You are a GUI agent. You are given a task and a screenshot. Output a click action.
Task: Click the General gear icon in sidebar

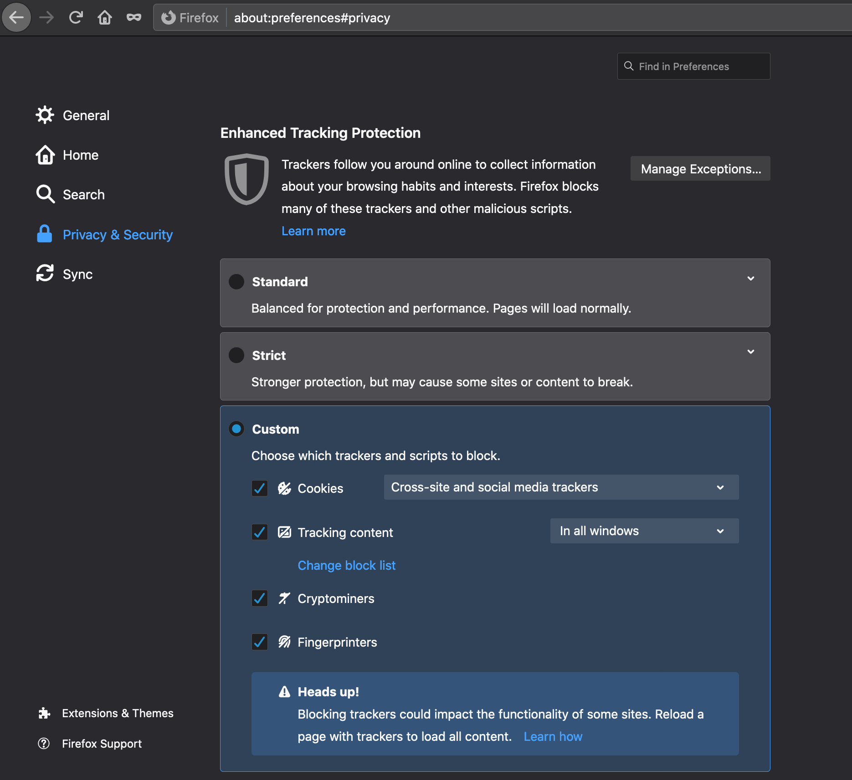(45, 115)
